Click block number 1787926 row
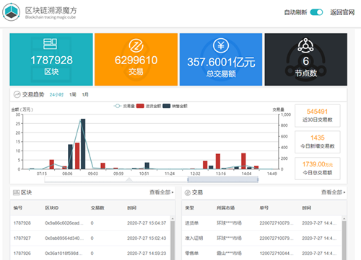361x260 pixels. pos(22,254)
